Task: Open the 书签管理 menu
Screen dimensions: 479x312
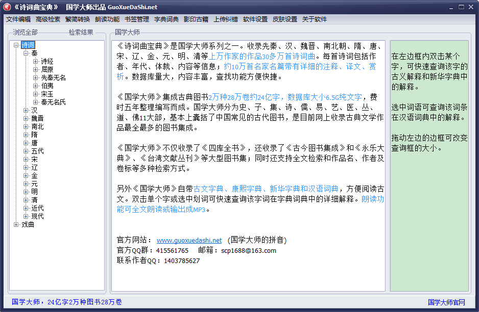Action: point(137,19)
